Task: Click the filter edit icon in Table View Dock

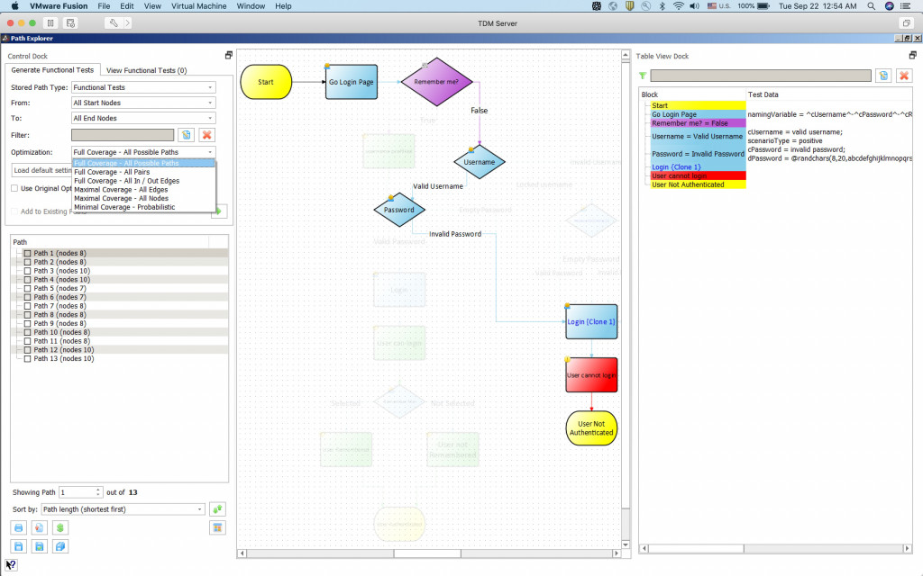Action: [x=883, y=76]
